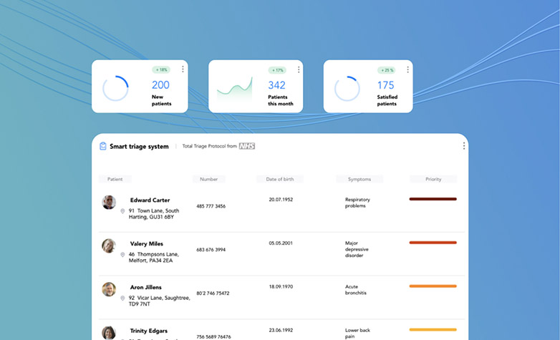Sort by the Number column header

208,179
